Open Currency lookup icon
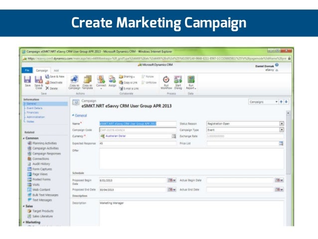 pos(174,136)
